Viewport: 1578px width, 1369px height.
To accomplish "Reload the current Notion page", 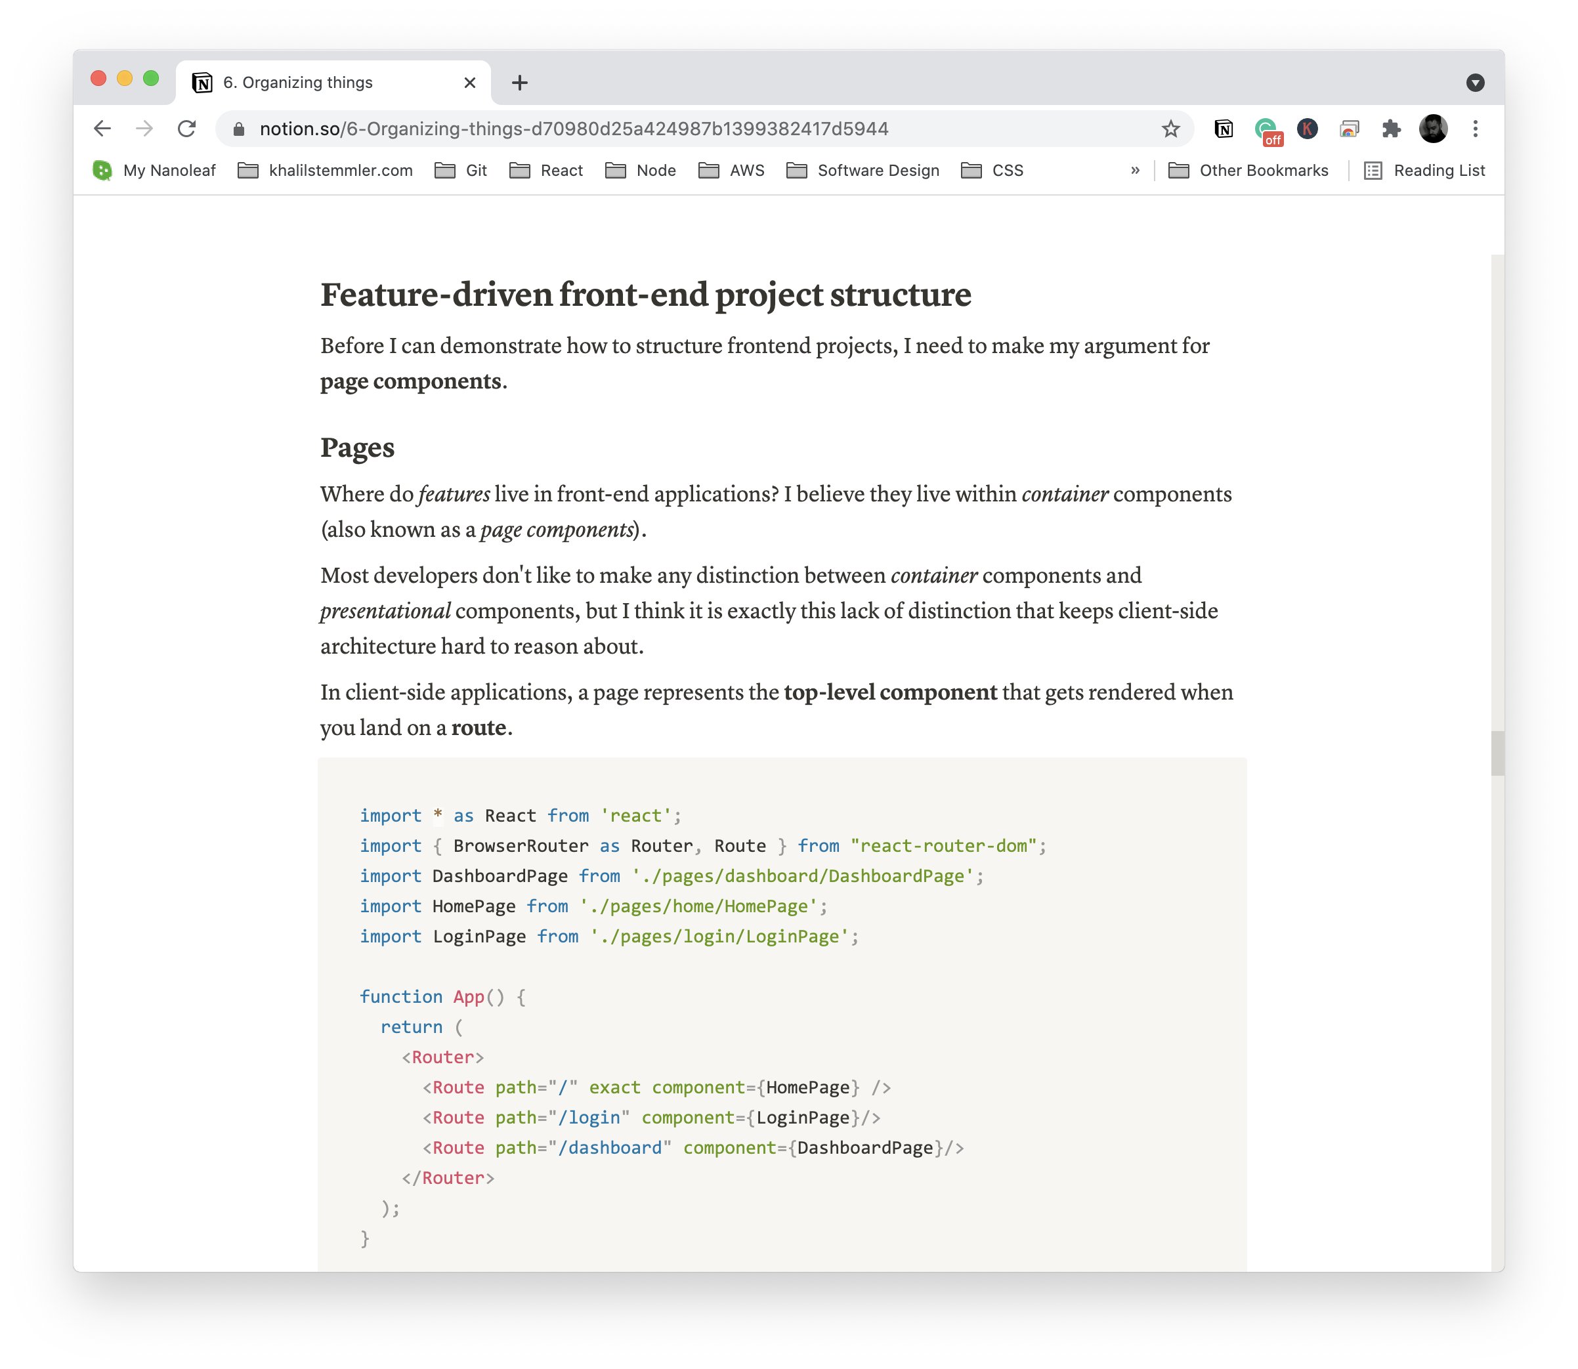I will pyautogui.click(x=186, y=129).
